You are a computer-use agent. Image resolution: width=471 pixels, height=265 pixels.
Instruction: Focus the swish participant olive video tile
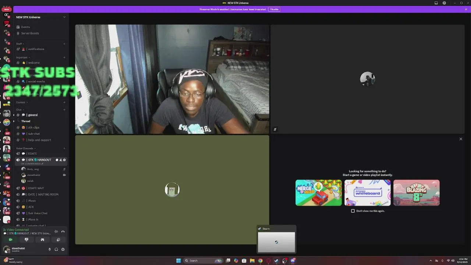click(x=172, y=190)
